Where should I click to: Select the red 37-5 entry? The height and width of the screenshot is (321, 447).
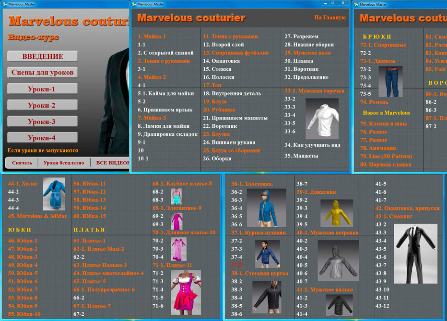point(236,266)
